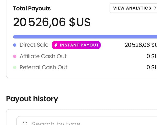The width and height of the screenshot is (157, 125).
Task: Click the large total payout amount
Action: 52,22
